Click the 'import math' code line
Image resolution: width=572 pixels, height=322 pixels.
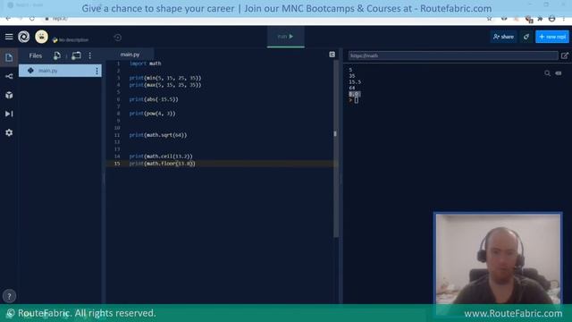[x=145, y=64]
